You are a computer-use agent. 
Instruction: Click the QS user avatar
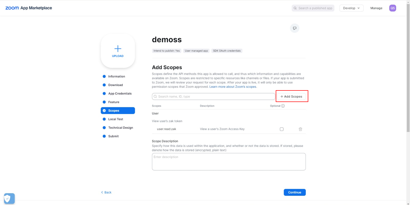pyautogui.click(x=392, y=8)
